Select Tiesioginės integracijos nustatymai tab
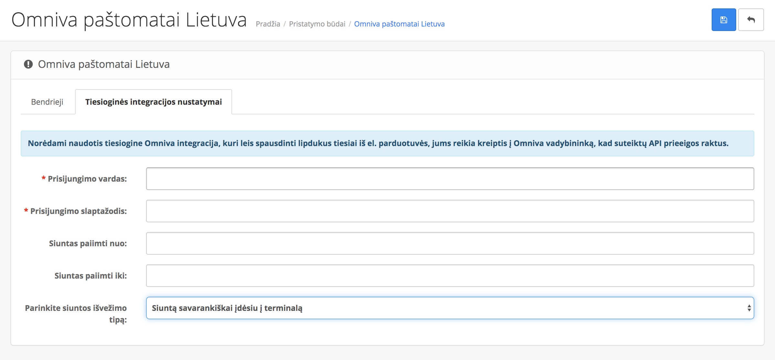 pyautogui.click(x=154, y=102)
